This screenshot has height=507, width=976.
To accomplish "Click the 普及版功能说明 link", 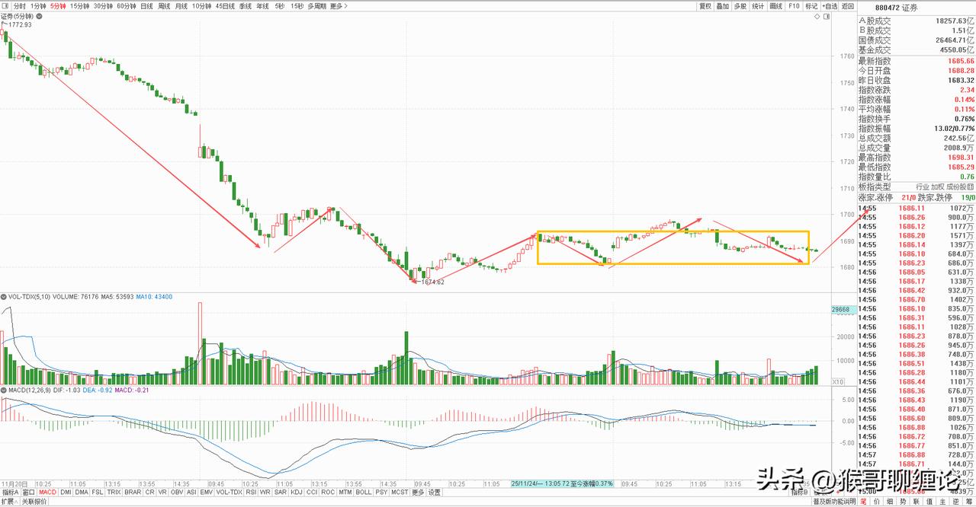I will click(834, 502).
